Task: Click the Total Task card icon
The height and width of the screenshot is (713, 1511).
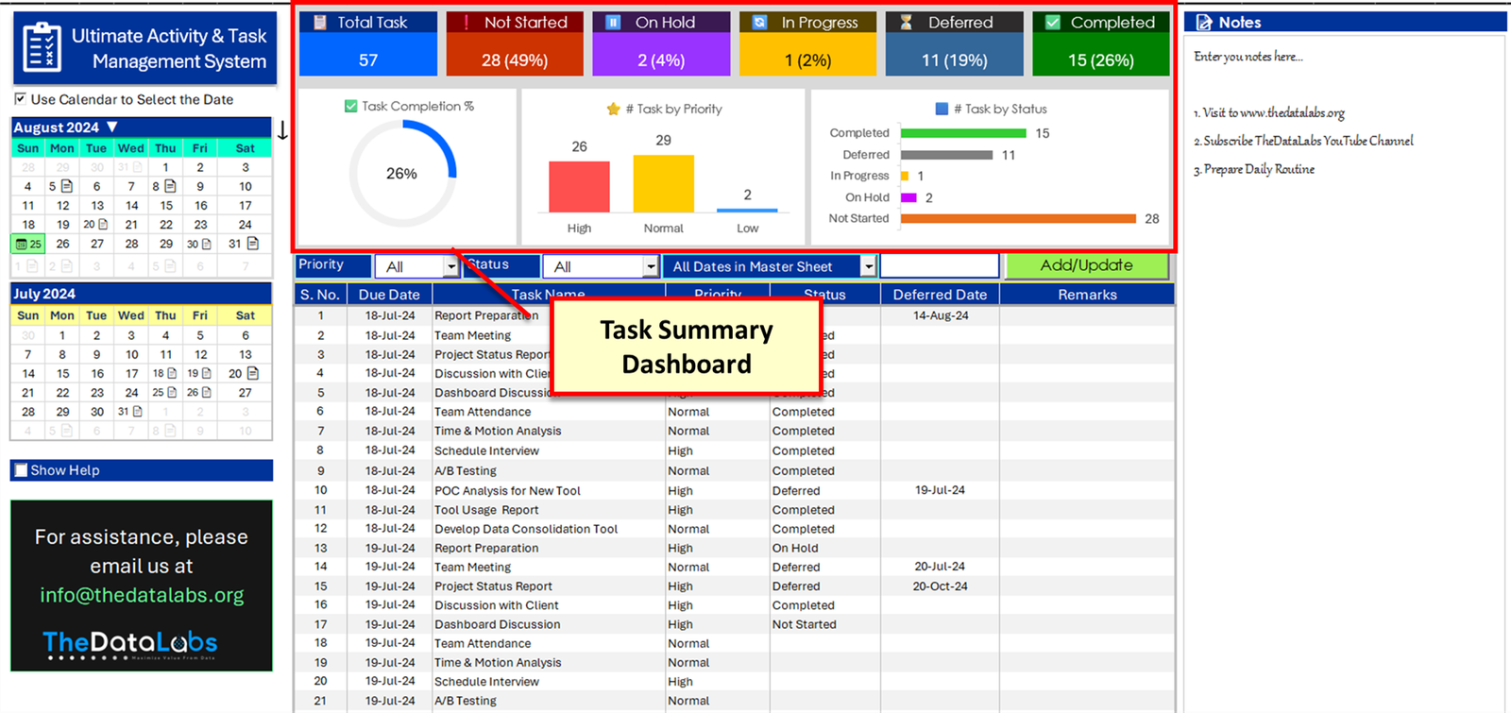Action: tap(320, 22)
